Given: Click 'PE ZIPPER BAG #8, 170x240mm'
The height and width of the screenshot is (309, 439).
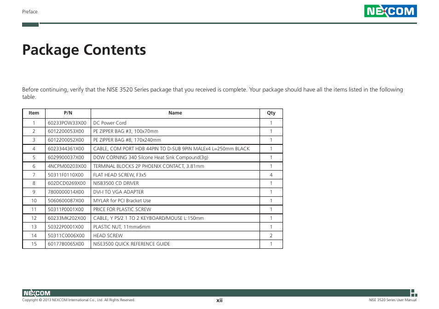Looking at the screenshot, I should 127,140.
